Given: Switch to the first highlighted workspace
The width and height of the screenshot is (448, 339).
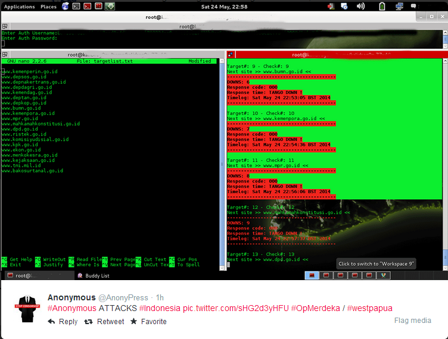Looking at the screenshot, I should 312,275.
